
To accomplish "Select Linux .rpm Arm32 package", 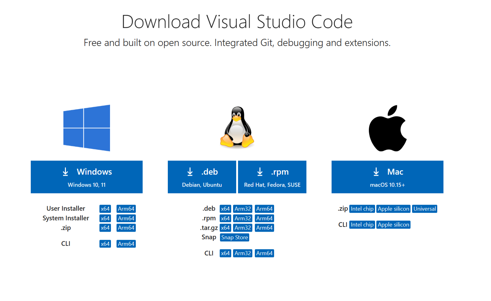I will 243,218.
